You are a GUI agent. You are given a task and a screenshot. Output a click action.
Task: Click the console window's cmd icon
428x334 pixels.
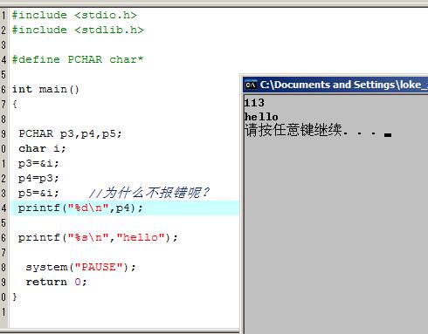(251, 85)
